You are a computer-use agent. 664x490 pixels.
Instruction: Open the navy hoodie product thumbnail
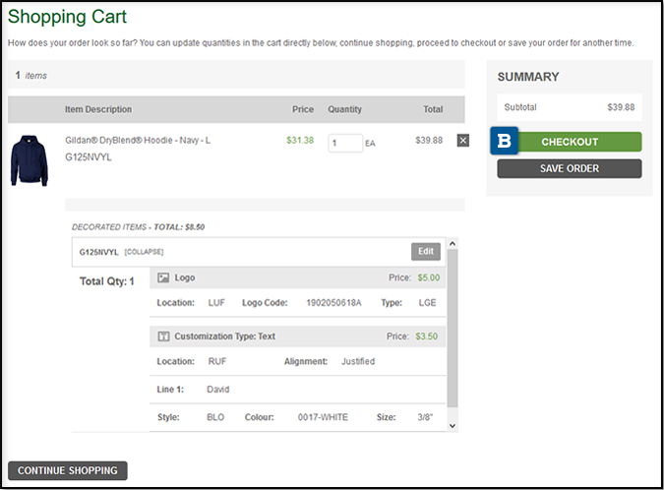(30, 160)
